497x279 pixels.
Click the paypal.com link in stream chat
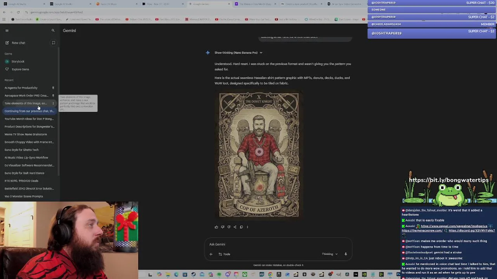click(x=454, y=226)
